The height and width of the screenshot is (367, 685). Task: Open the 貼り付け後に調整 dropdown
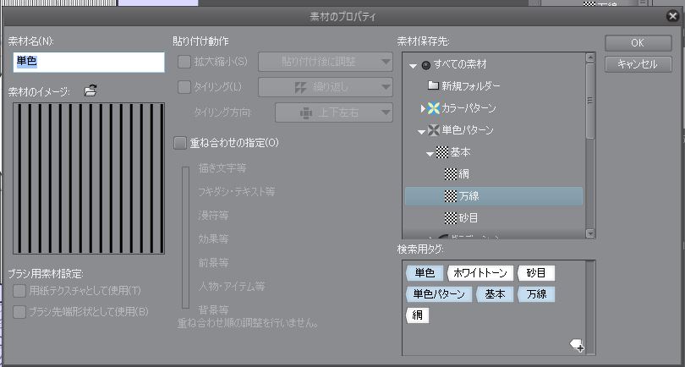[325, 61]
